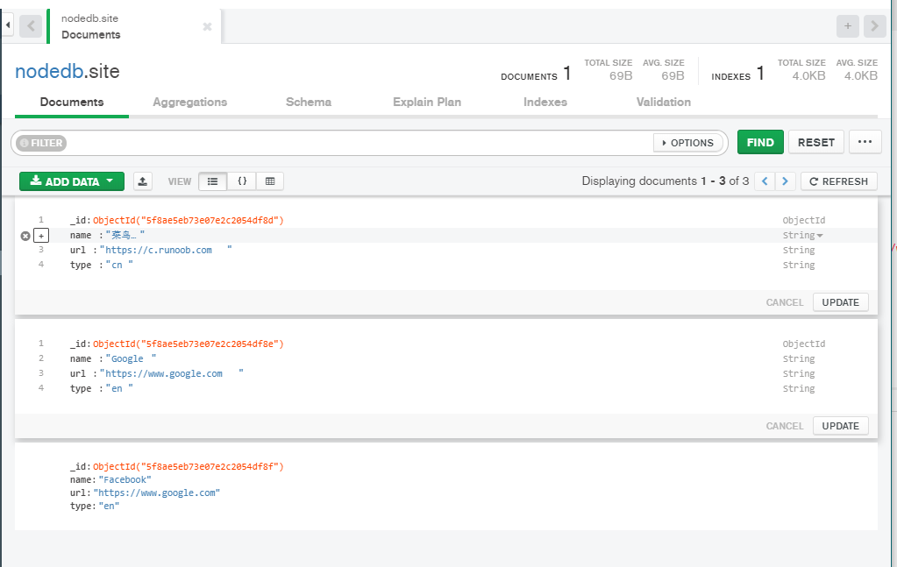Switch to the Indexes tab

[545, 102]
